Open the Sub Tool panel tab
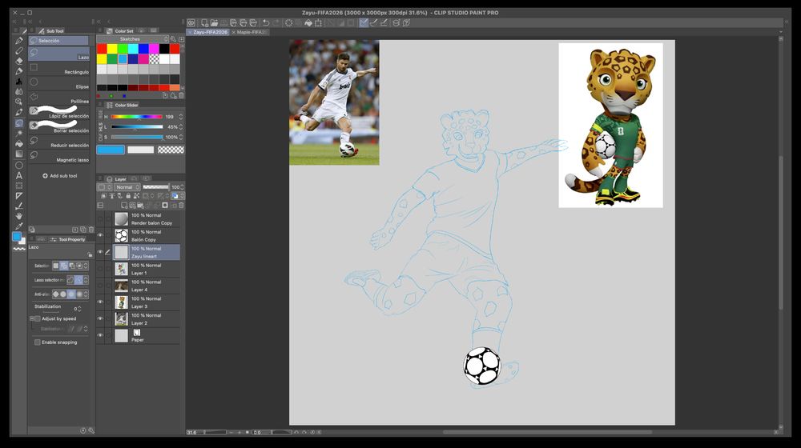This screenshot has height=448, width=801. pyautogui.click(x=51, y=31)
